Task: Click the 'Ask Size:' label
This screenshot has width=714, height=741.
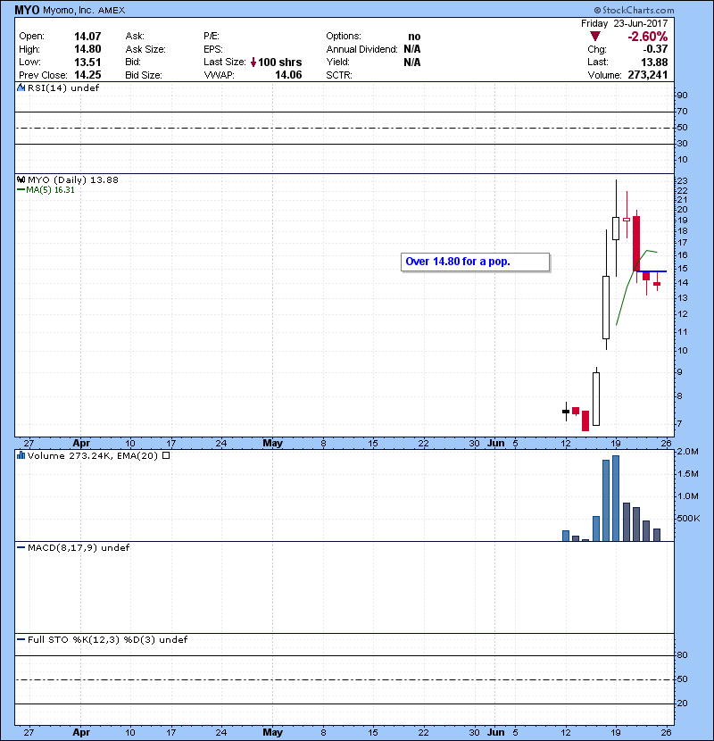Action: [145, 49]
